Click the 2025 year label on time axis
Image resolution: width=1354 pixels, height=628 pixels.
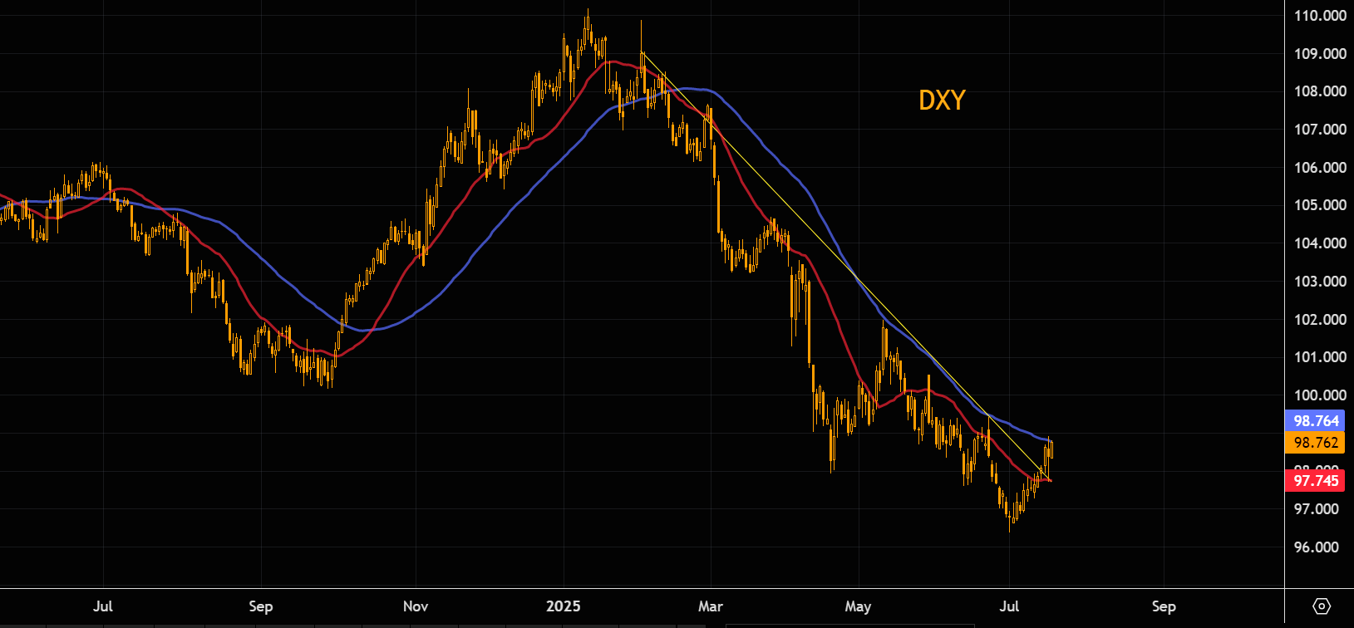[563, 606]
